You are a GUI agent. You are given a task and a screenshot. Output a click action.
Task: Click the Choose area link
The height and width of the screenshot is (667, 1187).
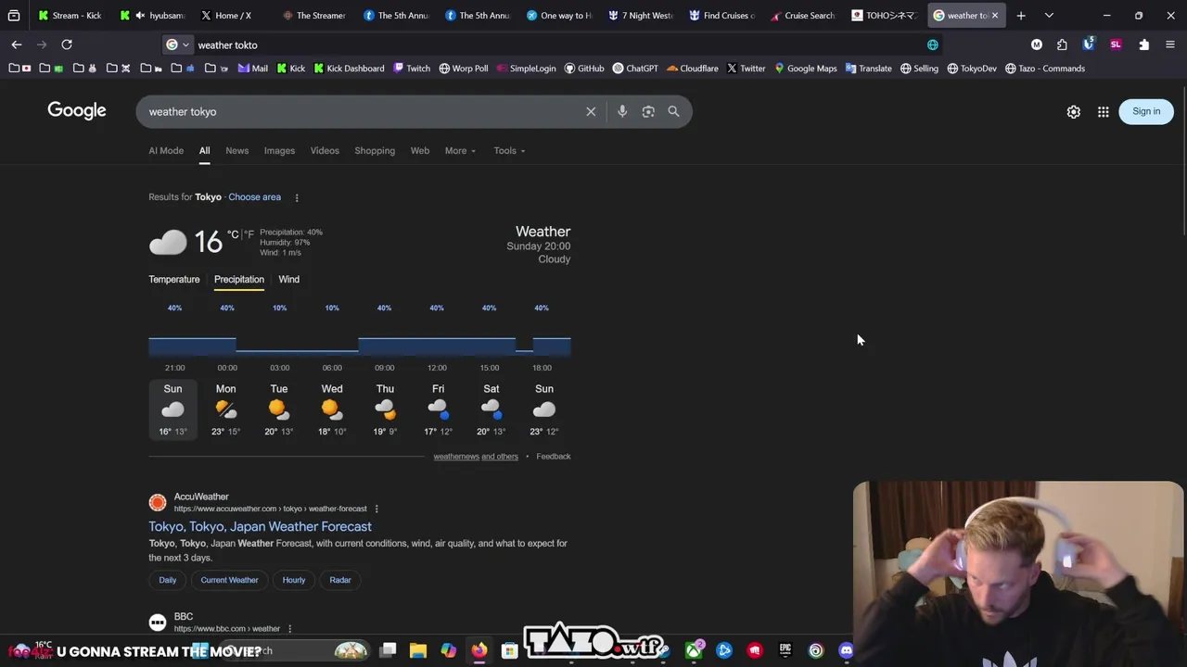pyautogui.click(x=254, y=197)
